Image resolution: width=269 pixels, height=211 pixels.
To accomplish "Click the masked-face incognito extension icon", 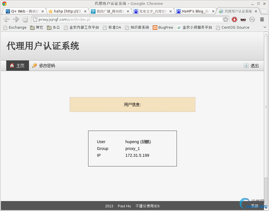I will (x=243, y=20).
